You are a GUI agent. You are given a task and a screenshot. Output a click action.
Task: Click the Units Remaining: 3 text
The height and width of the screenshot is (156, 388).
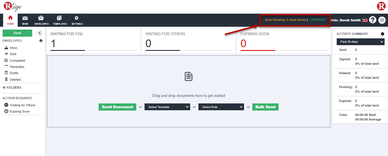click(x=277, y=20)
